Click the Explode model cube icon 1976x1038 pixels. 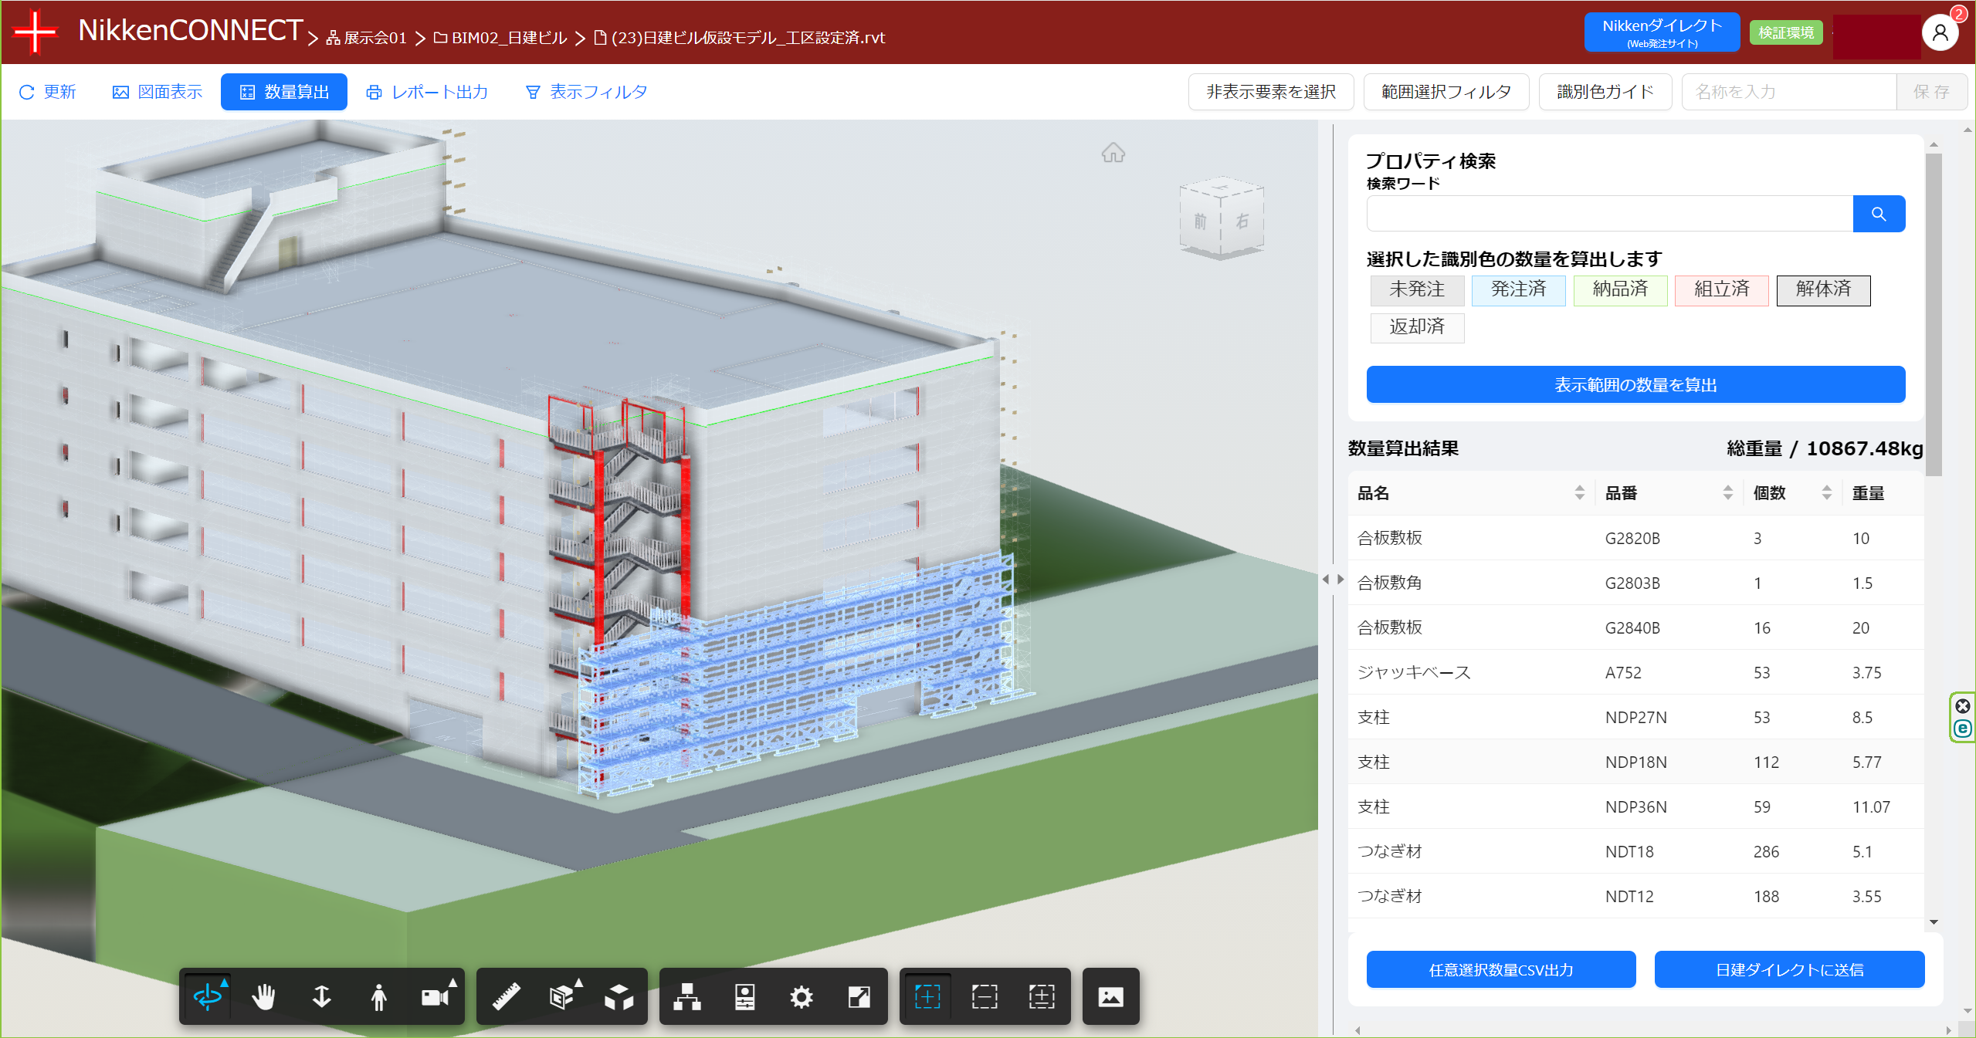[x=619, y=996]
